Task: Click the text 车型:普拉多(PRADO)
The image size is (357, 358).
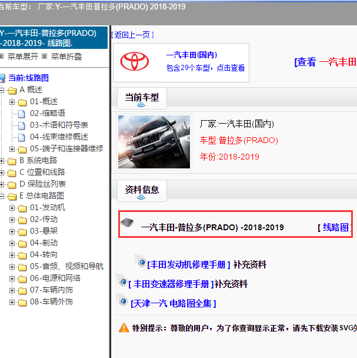Action: (x=239, y=140)
